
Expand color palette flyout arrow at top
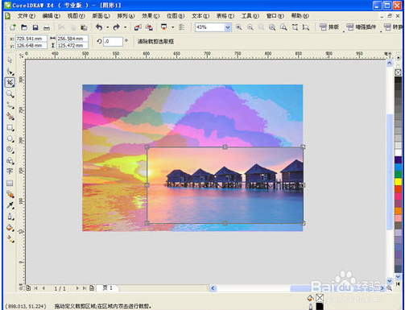click(x=398, y=57)
